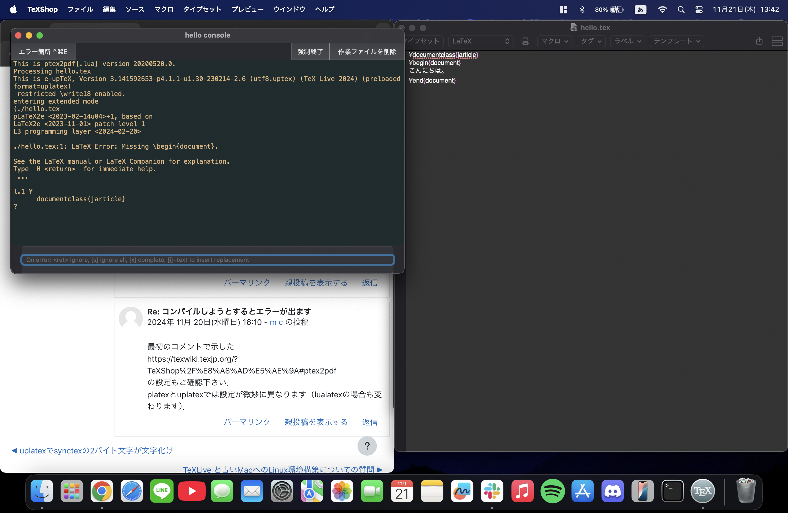Expand the タグ dropdown

(x=591, y=41)
